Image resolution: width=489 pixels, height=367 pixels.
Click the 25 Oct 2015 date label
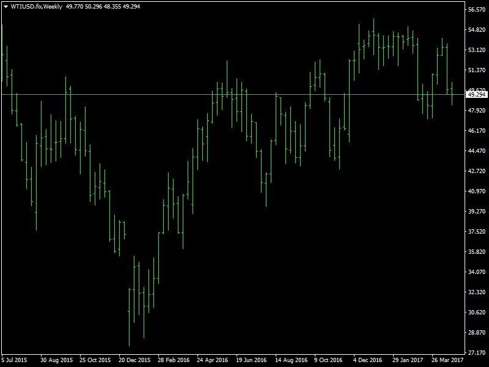point(95,360)
